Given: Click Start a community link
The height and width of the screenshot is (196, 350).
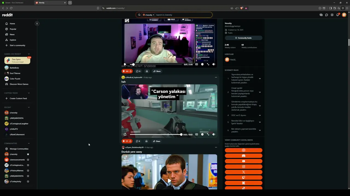Looking at the screenshot, I should click(17, 45).
